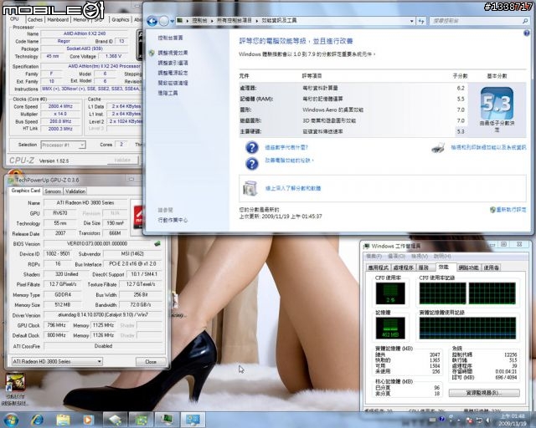
Task: Click the 重新執行評定 link
Action: point(511,210)
